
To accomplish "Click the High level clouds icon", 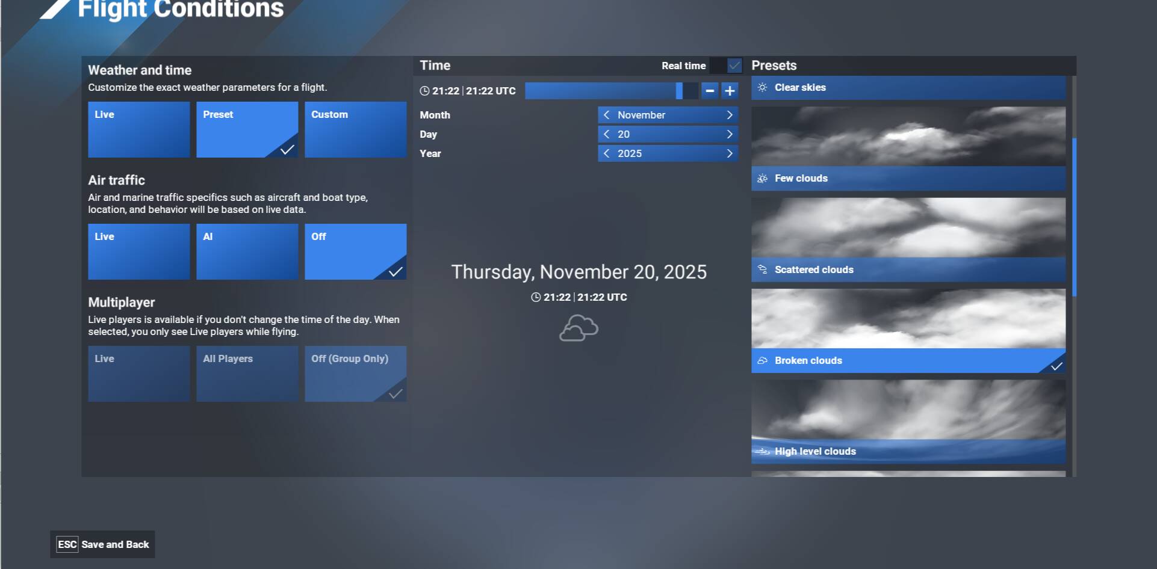I will pyautogui.click(x=763, y=451).
